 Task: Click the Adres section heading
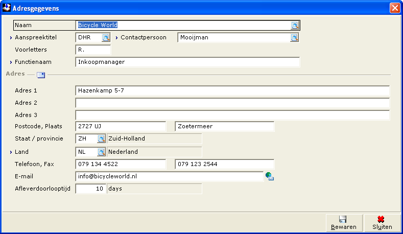coord(15,74)
